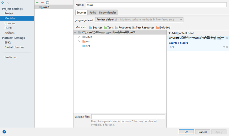Image resolution: width=229 pixels, height=136 pixels.
Task: Open the Language level dropdown
Action: click(139, 20)
